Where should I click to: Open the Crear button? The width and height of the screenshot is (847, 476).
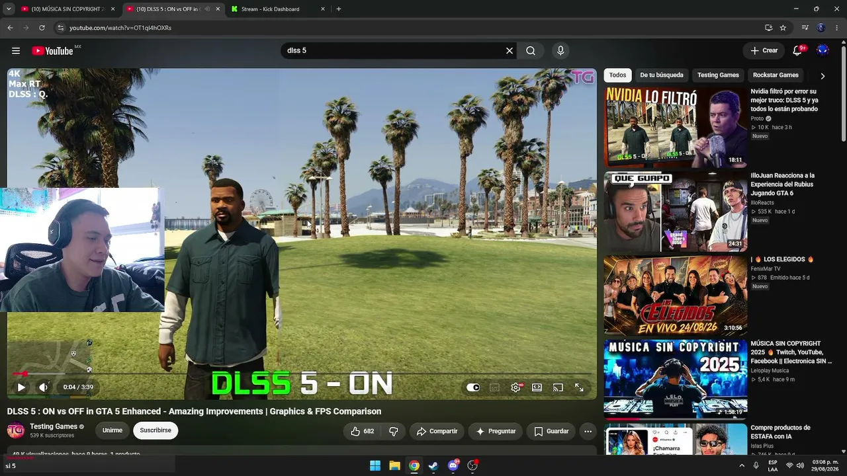point(764,50)
